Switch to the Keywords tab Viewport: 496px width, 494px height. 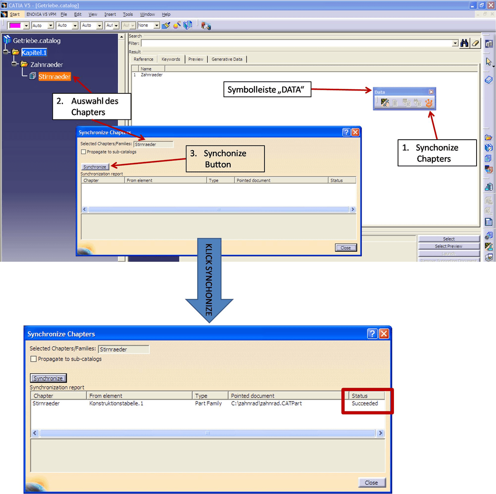171,59
